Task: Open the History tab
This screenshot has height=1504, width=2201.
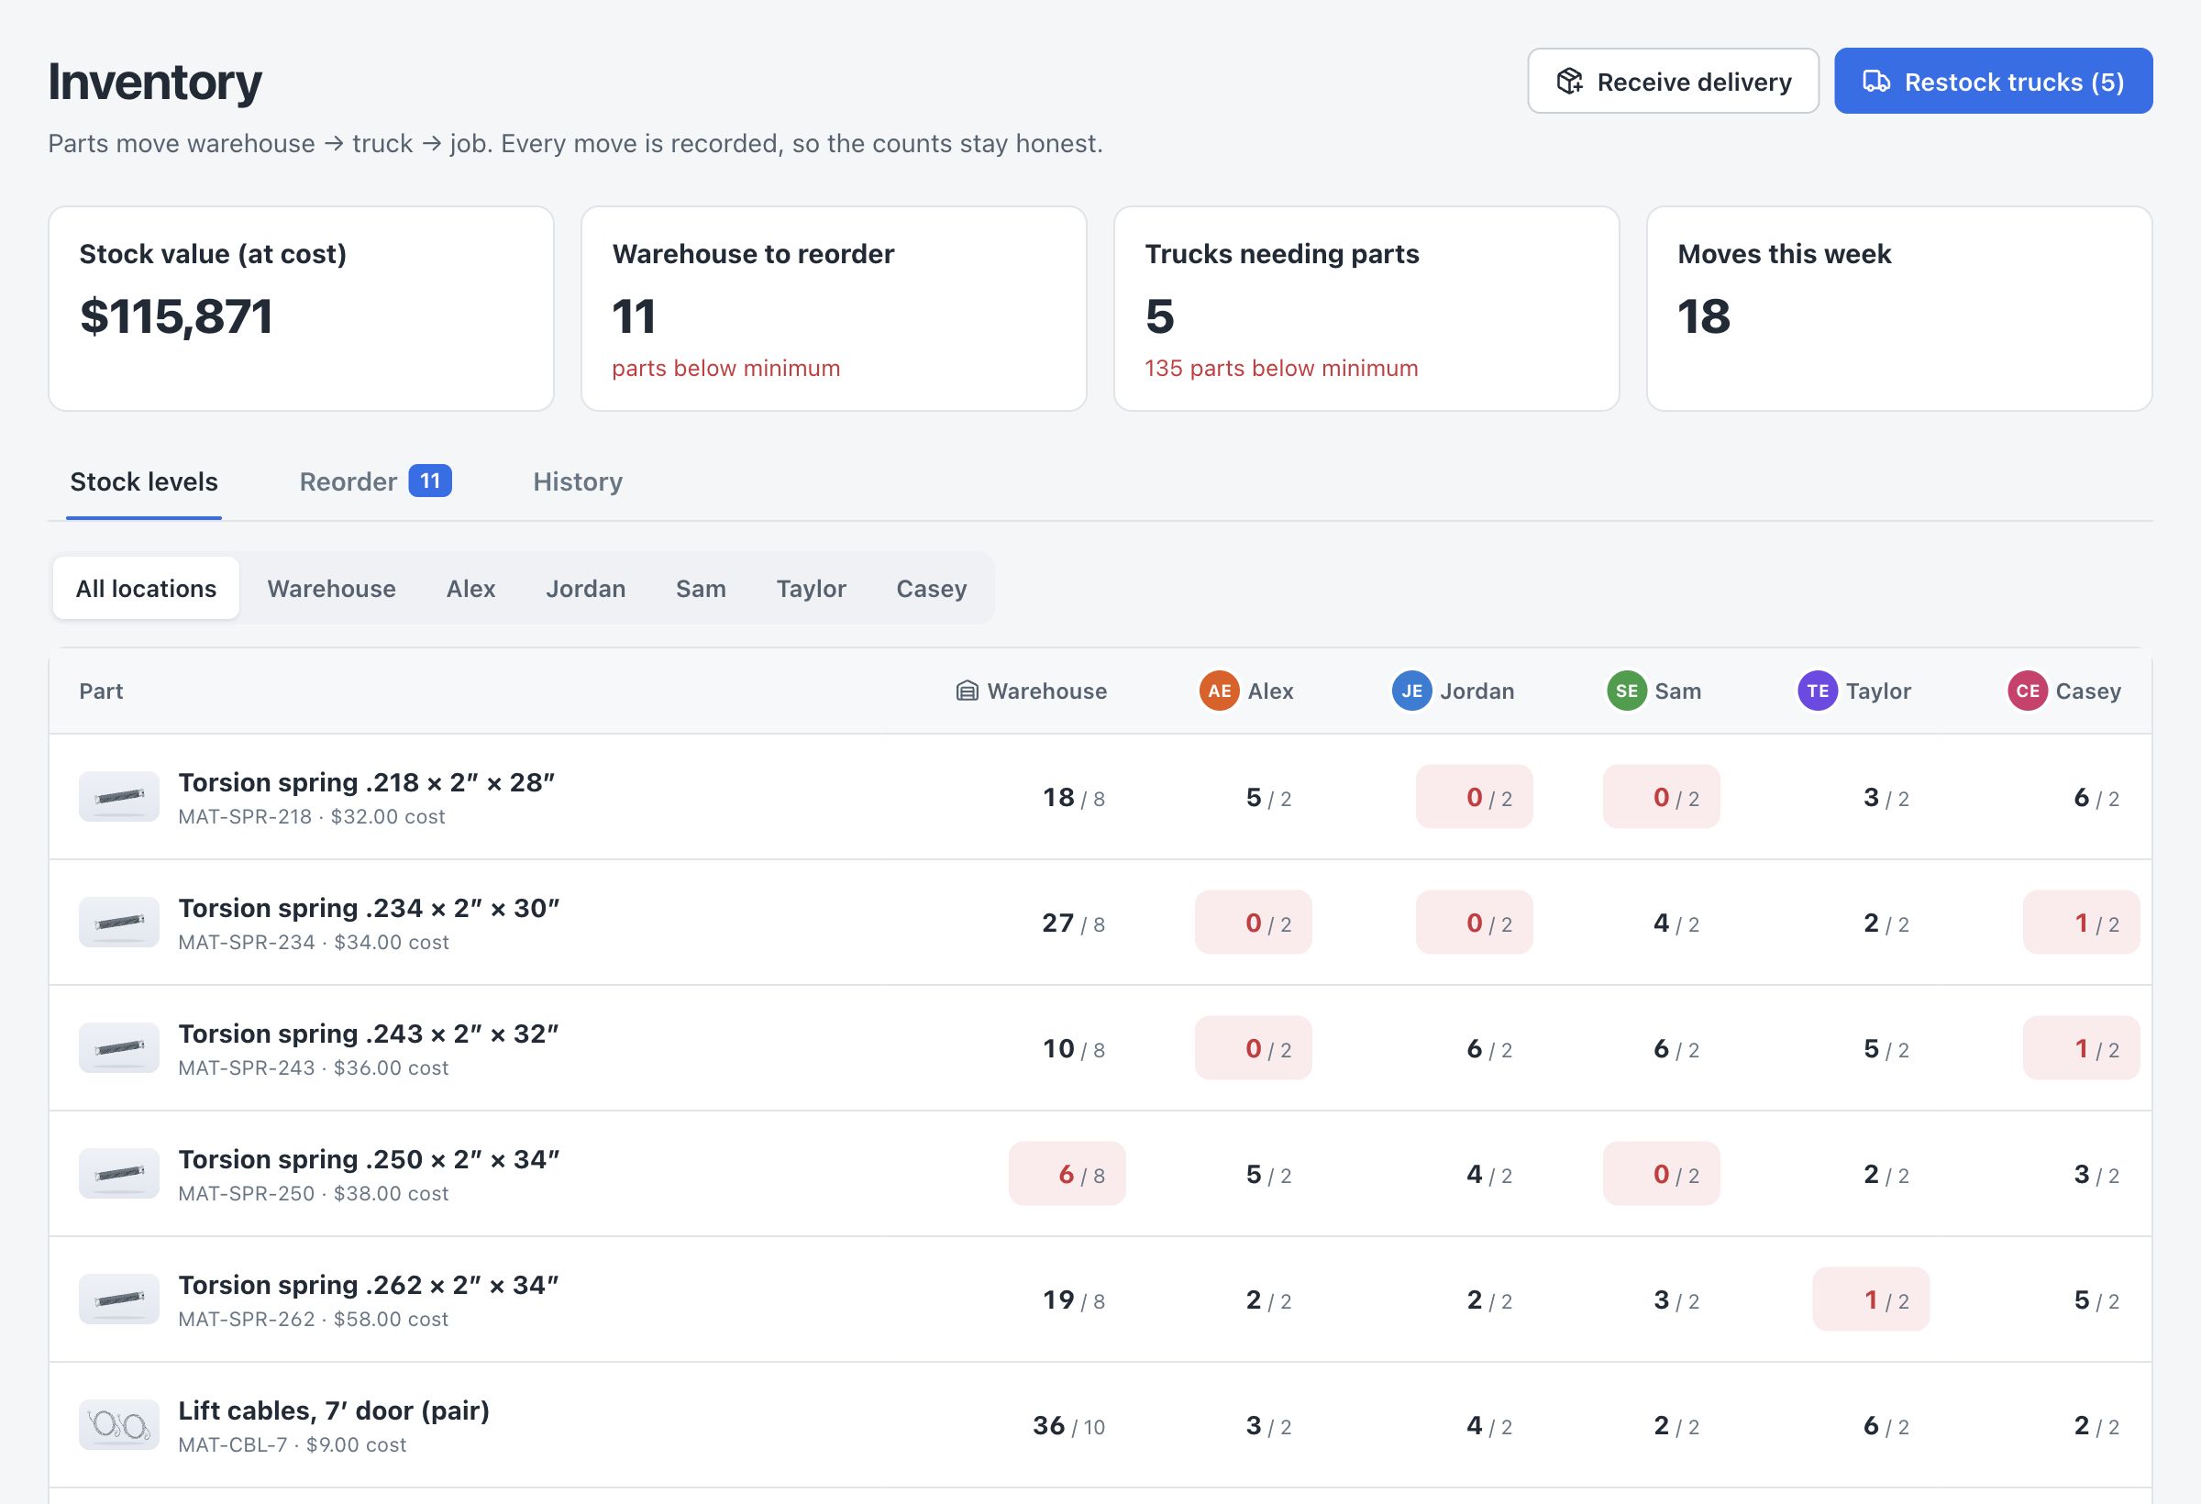Action: point(578,481)
